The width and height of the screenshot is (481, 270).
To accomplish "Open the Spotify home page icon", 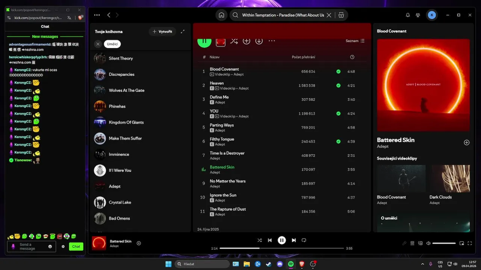I will click(x=221, y=15).
